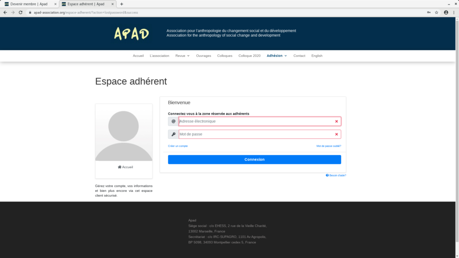Focus the 'Mot de passe' input field
The height and width of the screenshot is (258, 459).
click(260, 134)
